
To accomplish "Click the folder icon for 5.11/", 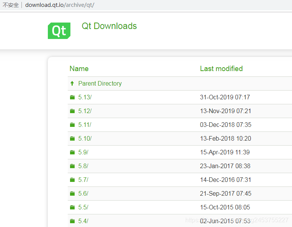I will click(x=72, y=125).
